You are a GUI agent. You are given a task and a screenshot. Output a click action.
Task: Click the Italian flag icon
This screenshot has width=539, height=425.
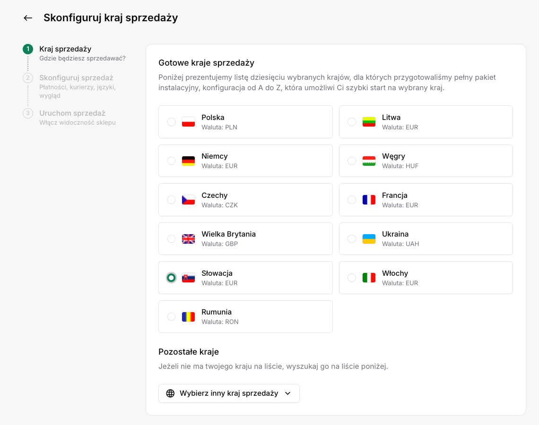(369, 278)
